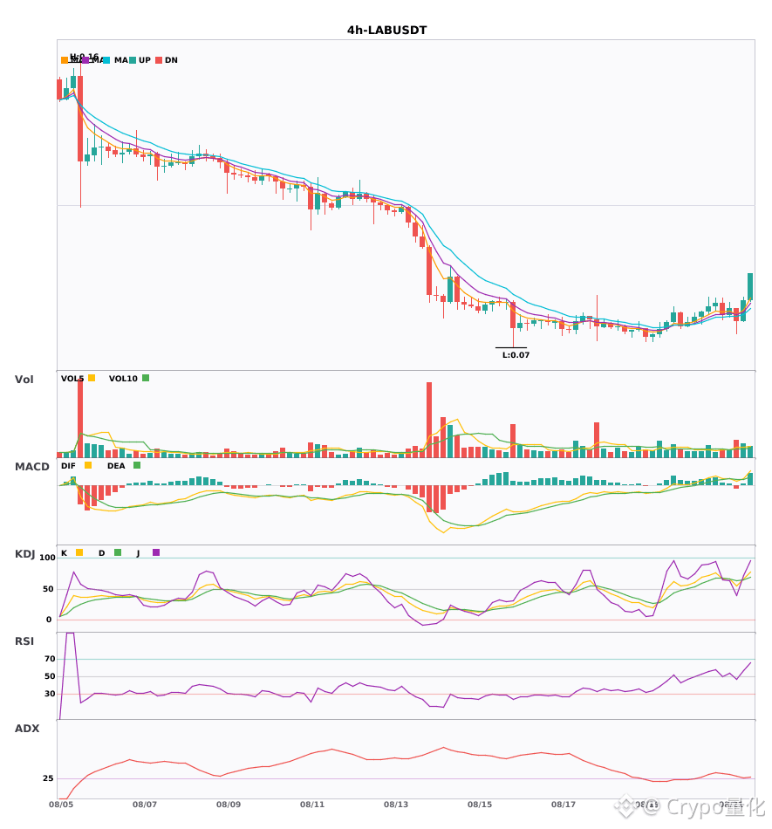Click the yellow K legend swatch

pos(79,552)
